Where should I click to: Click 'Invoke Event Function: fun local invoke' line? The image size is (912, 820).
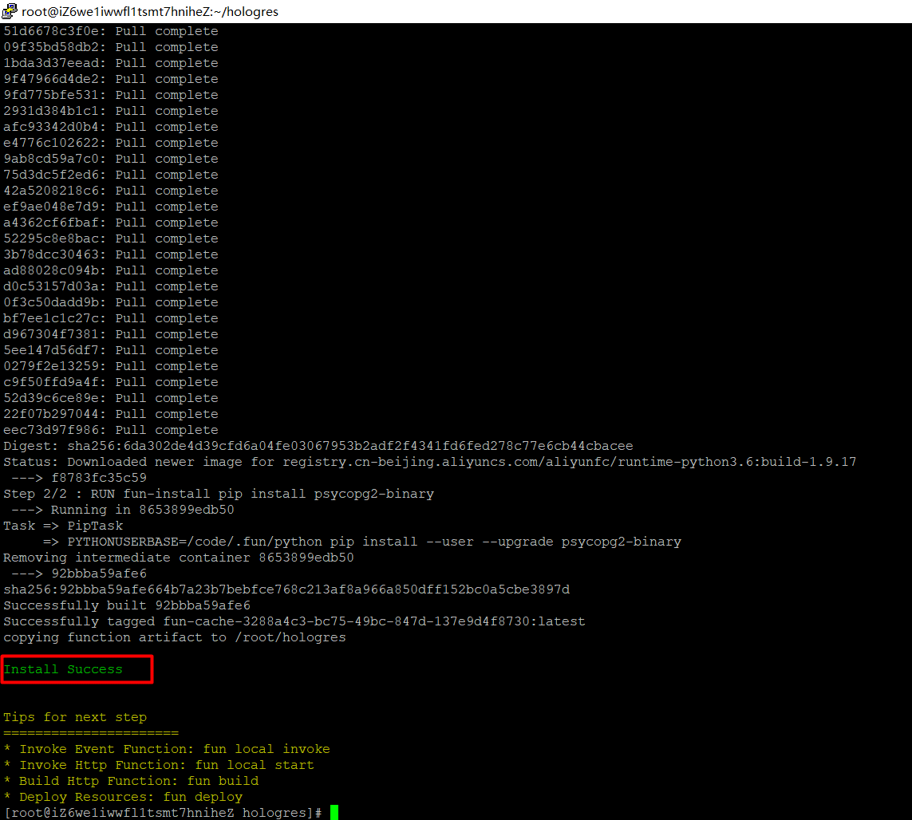pyautogui.click(x=167, y=749)
